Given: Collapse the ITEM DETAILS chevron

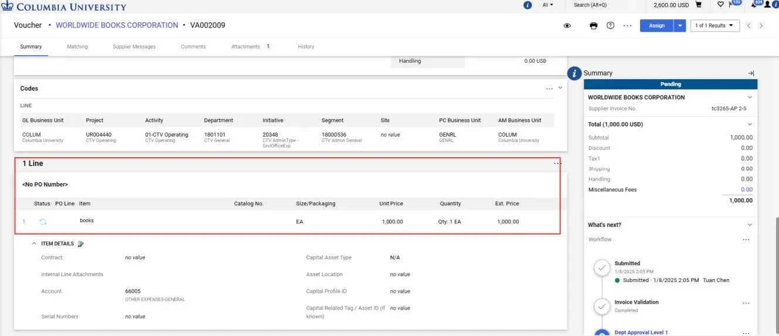Looking at the screenshot, I should [x=35, y=244].
